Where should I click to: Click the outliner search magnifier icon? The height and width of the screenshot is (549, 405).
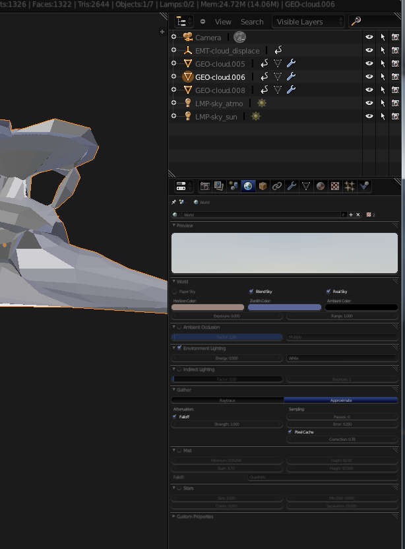(x=356, y=22)
